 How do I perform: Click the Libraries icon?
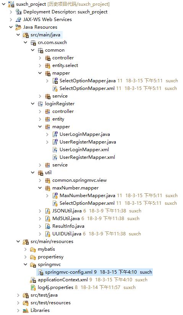26,310
